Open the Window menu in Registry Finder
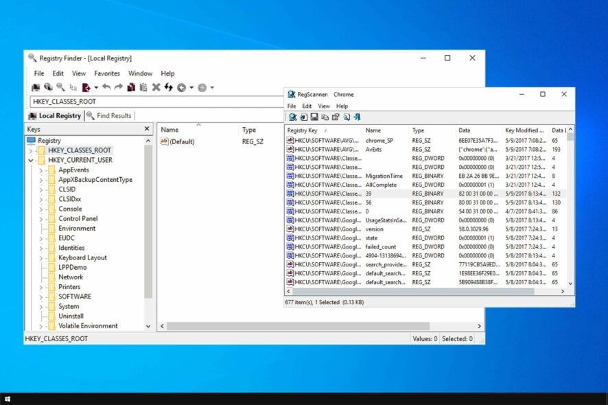 141,73
